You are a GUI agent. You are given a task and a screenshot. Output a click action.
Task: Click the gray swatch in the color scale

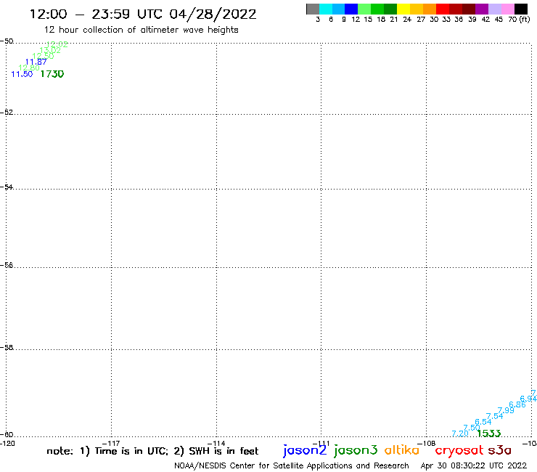point(313,9)
